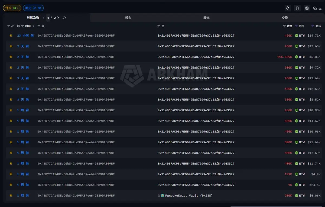Open recipient address in the $21.64K row

(196, 142)
